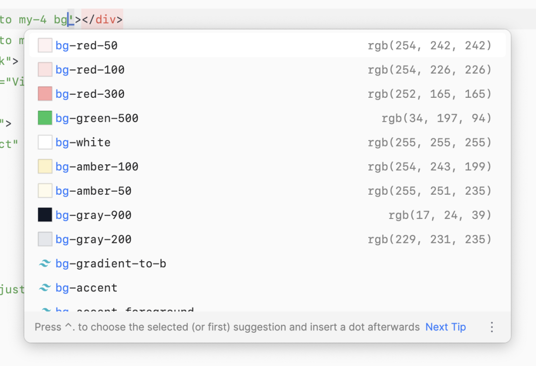Click the Tailwind icon beside bg-gradient-to-b
The height and width of the screenshot is (366, 536).
click(45, 264)
